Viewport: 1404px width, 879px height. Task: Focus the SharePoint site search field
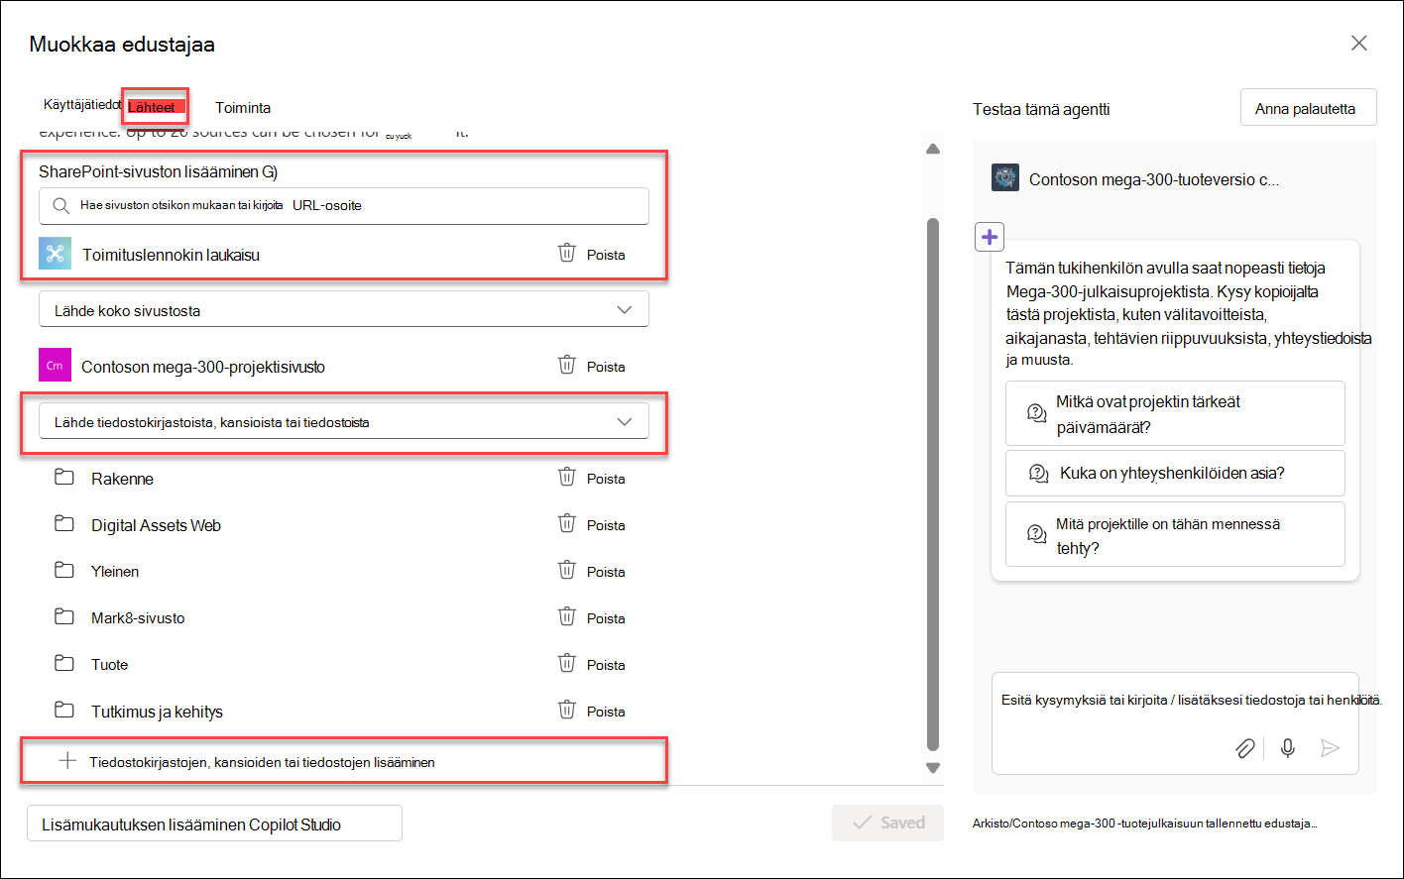(344, 206)
